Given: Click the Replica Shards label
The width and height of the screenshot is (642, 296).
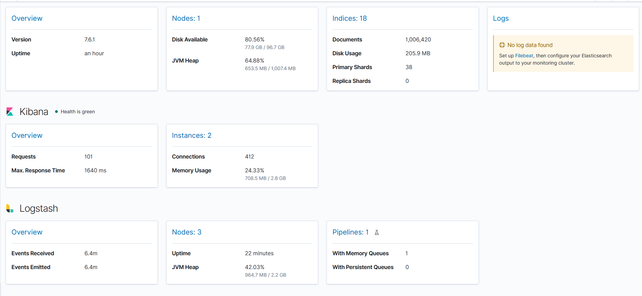Looking at the screenshot, I should [x=351, y=81].
